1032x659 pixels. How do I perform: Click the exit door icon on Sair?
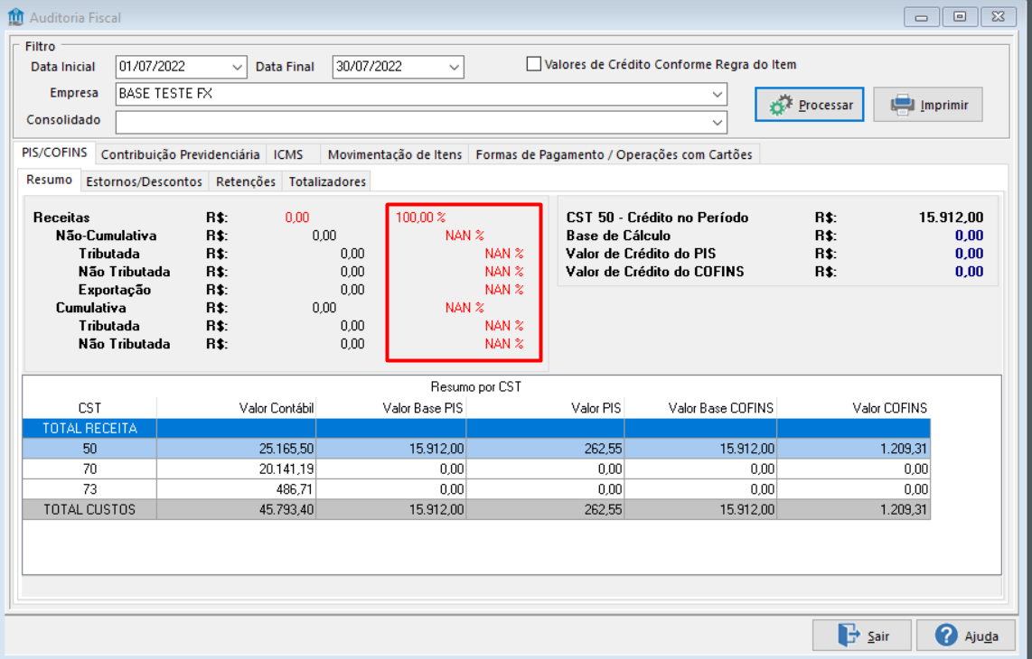(x=849, y=636)
